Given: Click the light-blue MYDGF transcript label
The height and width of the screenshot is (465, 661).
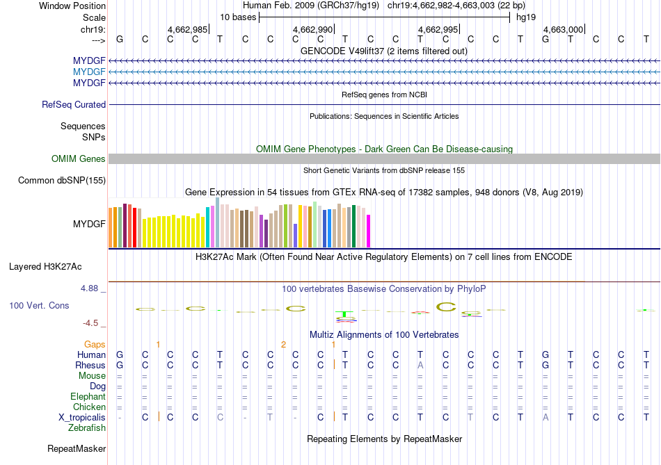Looking at the screenshot, I should coord(89,72).
